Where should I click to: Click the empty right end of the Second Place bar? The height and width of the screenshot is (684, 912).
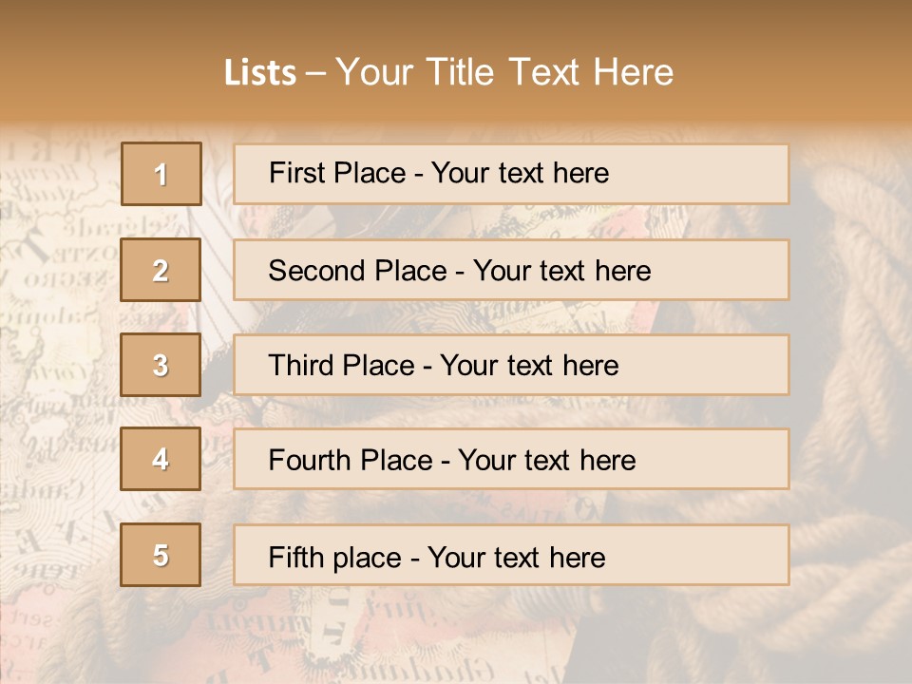(731, 270)
